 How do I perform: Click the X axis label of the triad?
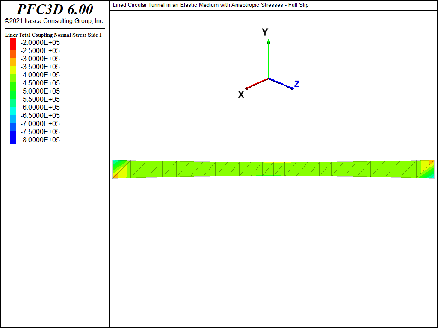tap(241, 95)
